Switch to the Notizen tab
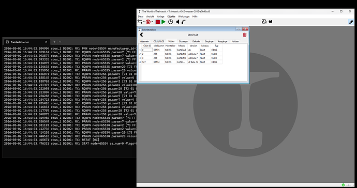Viewport: 357px width, 188px height. (x=235, y=41)
